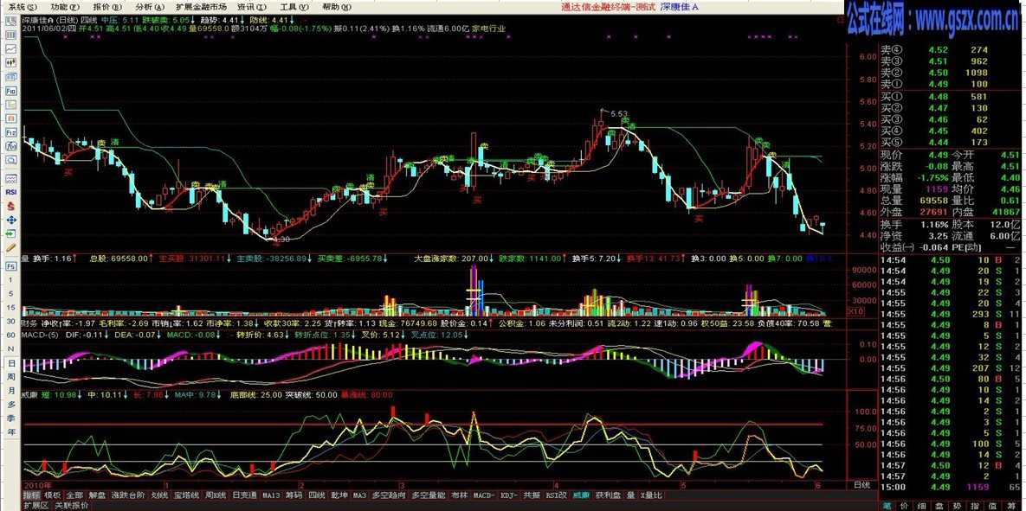Select the 宝塔线 indicator tab
The image size is (1026, 511).
186,495
